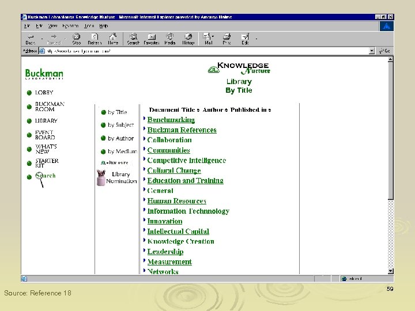The width and height of the screenshot is (415, 311).
Task: Open the Networks category link
Action: (163, 271)
